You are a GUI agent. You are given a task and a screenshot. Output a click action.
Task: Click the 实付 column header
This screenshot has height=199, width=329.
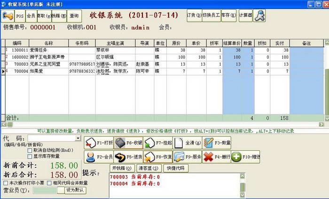click(280, 43)
